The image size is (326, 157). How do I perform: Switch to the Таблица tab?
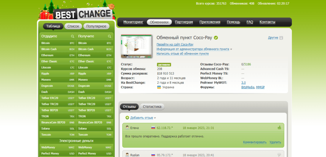point(53,26)
